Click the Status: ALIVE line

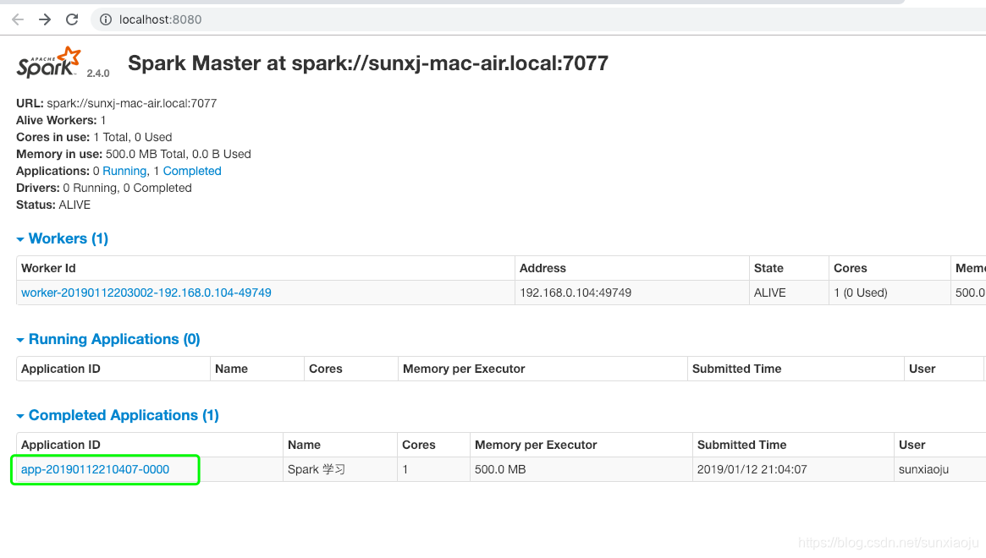tap(53, 205)
